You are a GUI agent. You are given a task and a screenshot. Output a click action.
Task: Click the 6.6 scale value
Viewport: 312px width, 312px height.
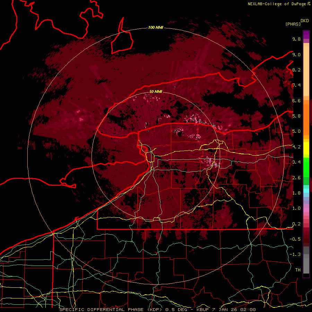pos(296,101)
